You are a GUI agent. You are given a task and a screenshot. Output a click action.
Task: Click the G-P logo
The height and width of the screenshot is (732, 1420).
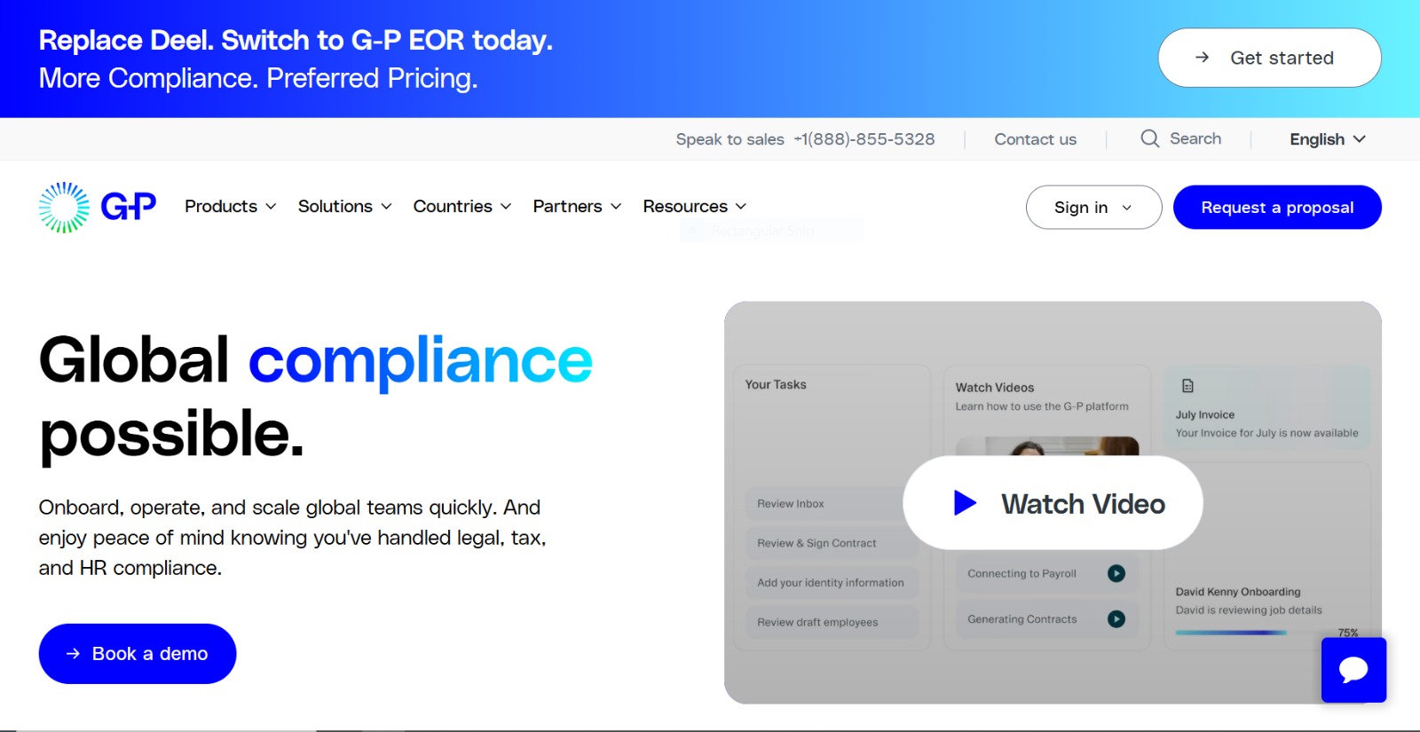[98, 207]
